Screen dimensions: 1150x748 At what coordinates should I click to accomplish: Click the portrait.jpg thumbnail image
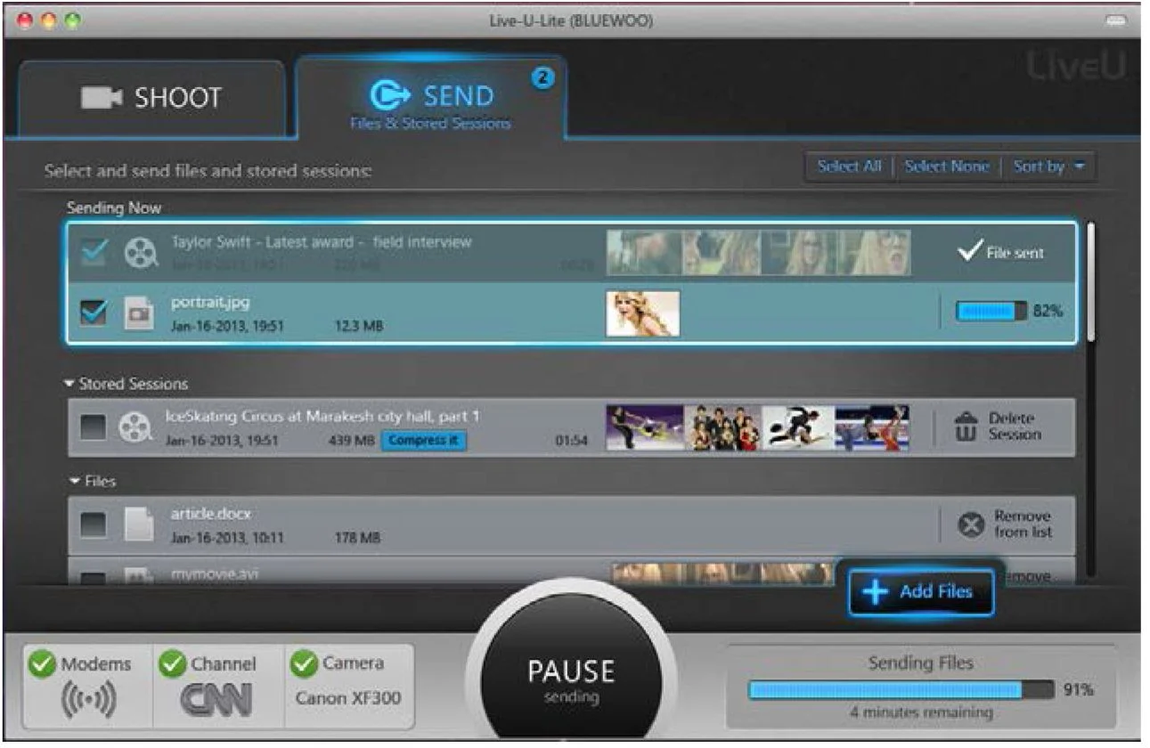[642, 313]
